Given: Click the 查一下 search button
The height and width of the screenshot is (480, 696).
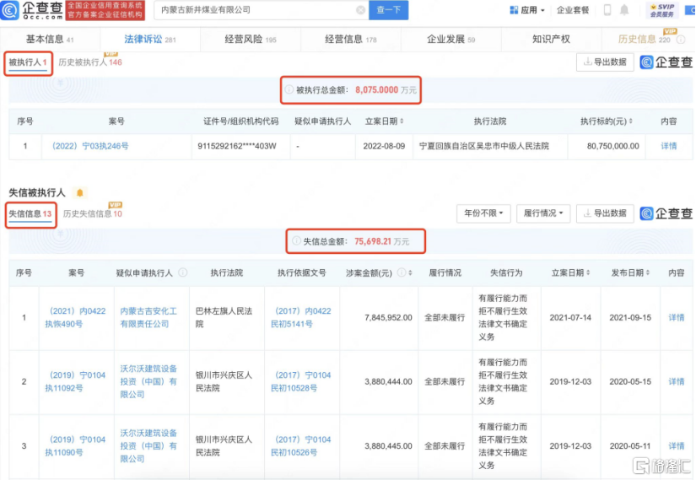Looking at the screenshot, I should [388, 10].
